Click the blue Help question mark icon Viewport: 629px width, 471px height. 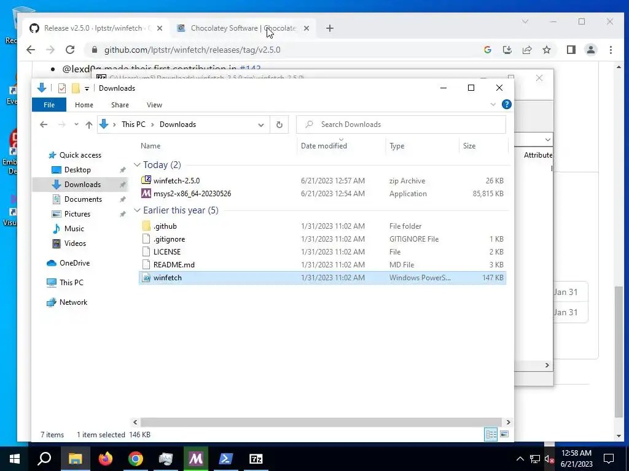(507, 104)
